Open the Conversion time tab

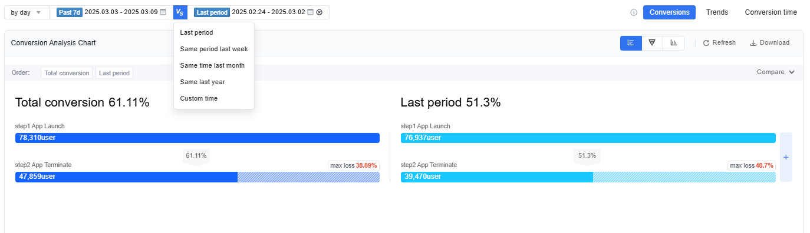pyautogui.click(x=771, y=12)
